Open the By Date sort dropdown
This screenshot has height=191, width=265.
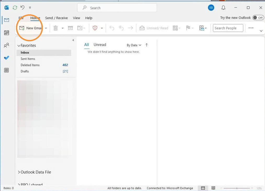[x=134, y=45]
